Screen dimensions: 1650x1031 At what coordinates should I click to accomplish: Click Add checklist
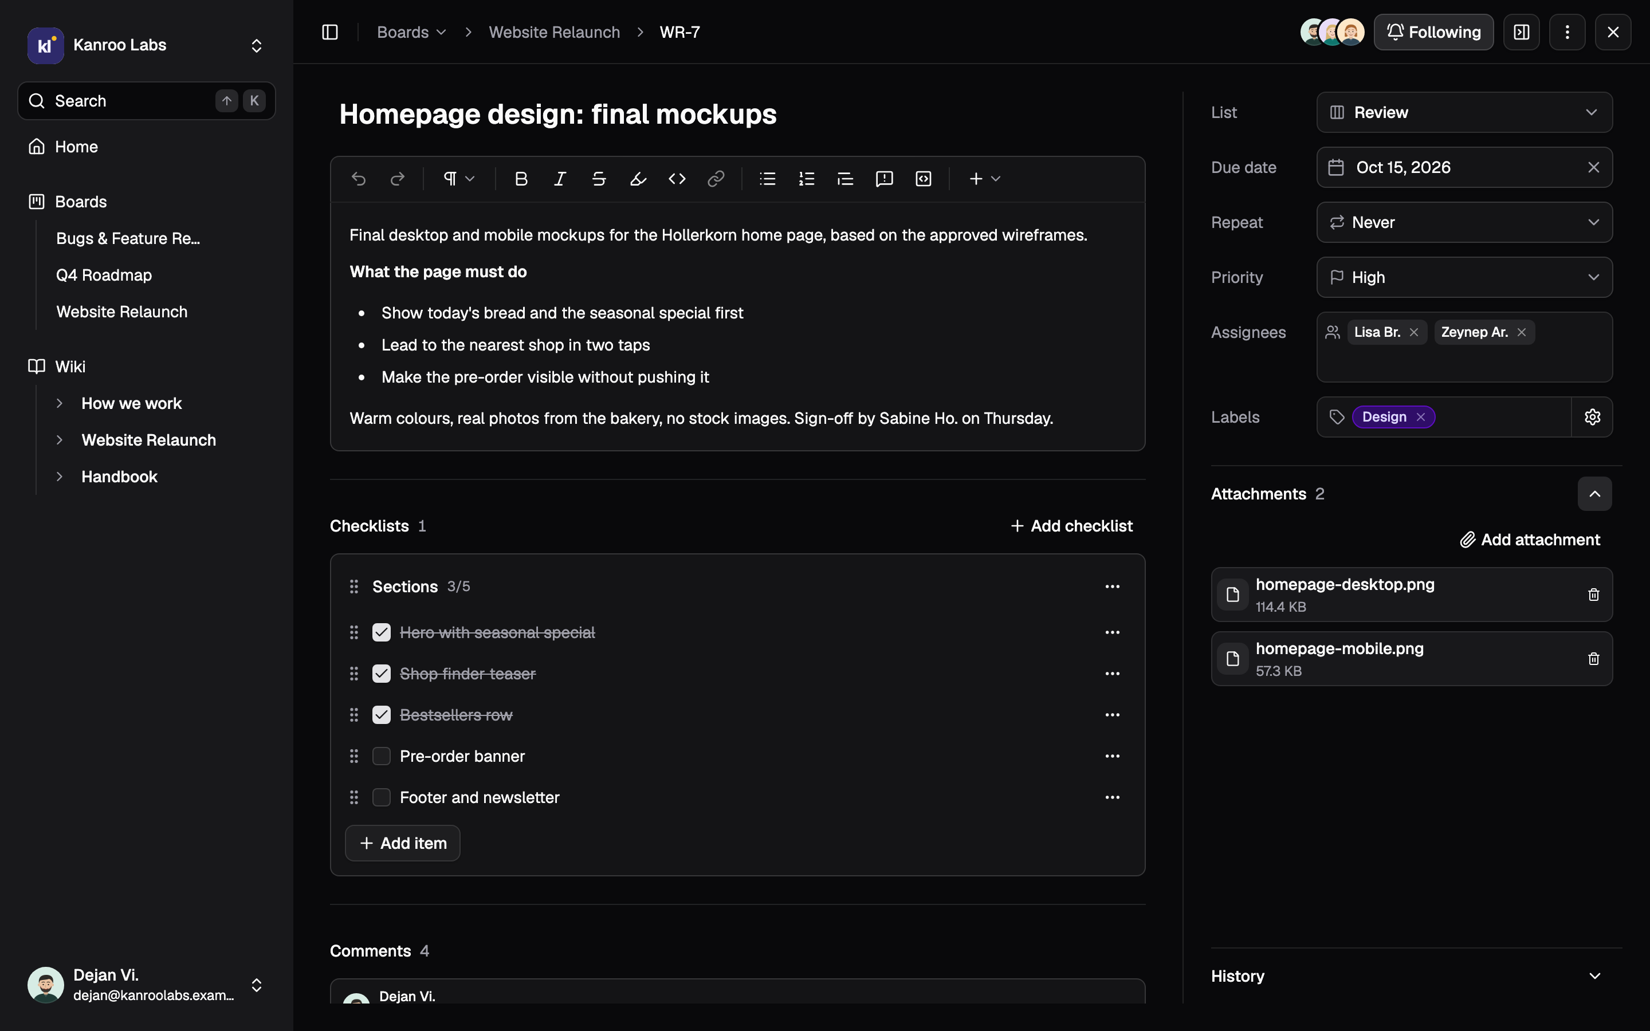(1071, 526)
